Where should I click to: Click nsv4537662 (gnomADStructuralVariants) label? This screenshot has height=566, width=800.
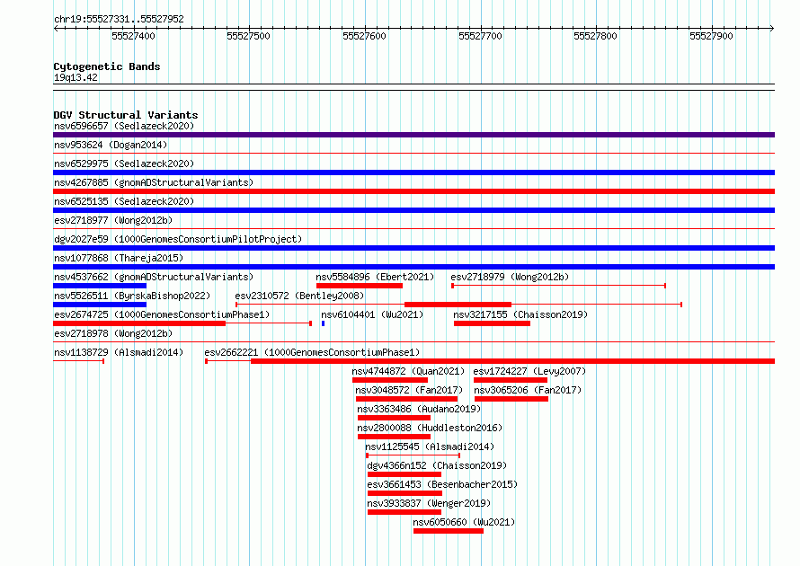154,277
